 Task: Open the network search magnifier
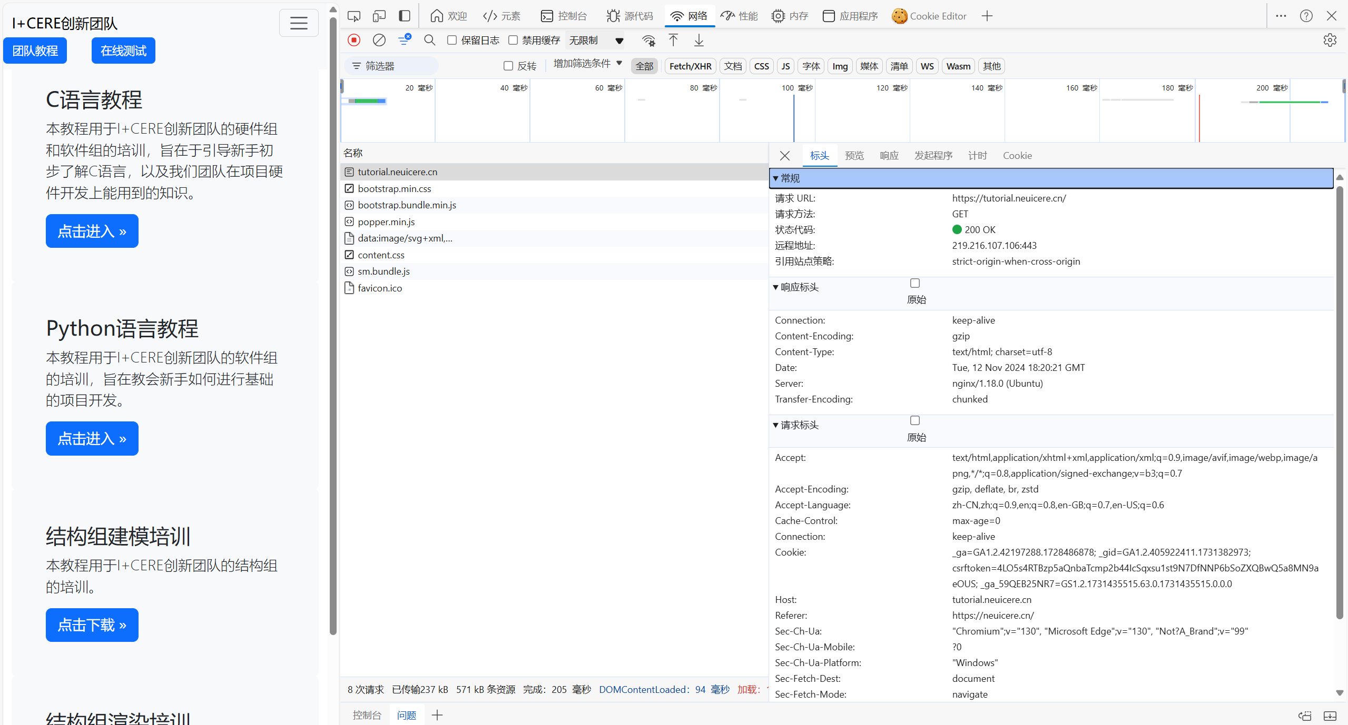tap(429, 40)
